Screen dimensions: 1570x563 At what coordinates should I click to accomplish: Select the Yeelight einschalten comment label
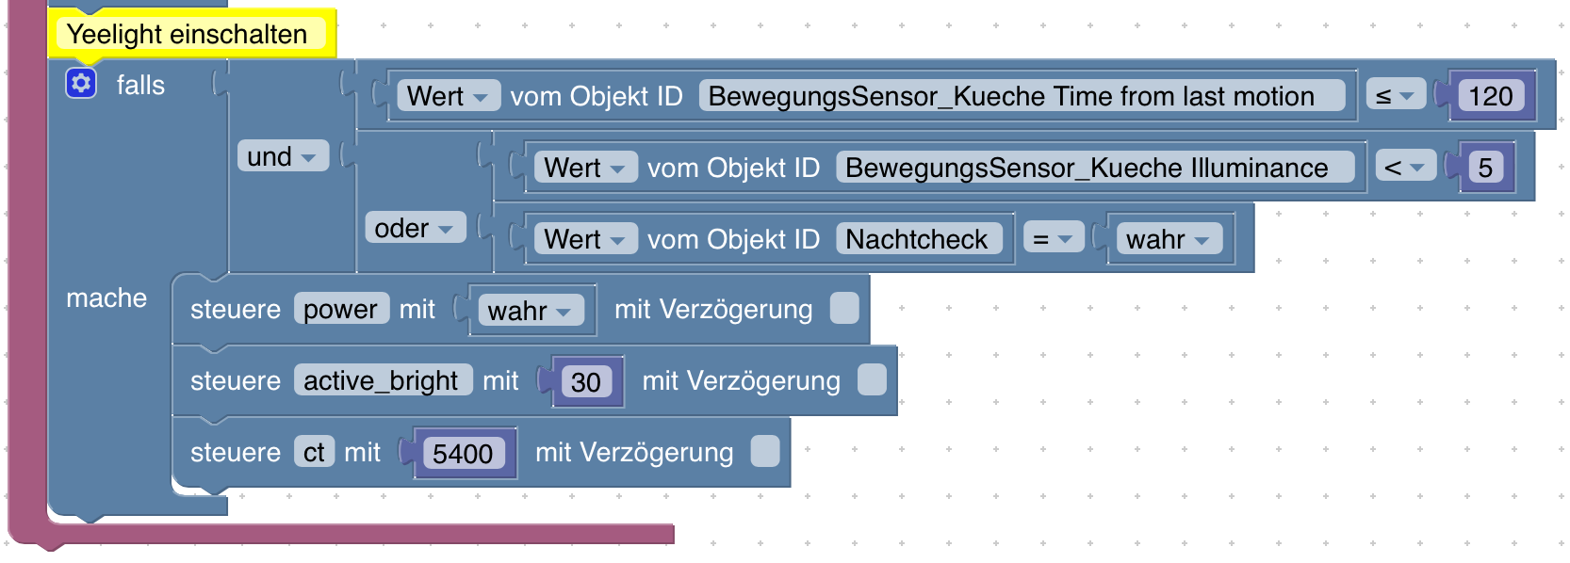click(x=188, y=34)
